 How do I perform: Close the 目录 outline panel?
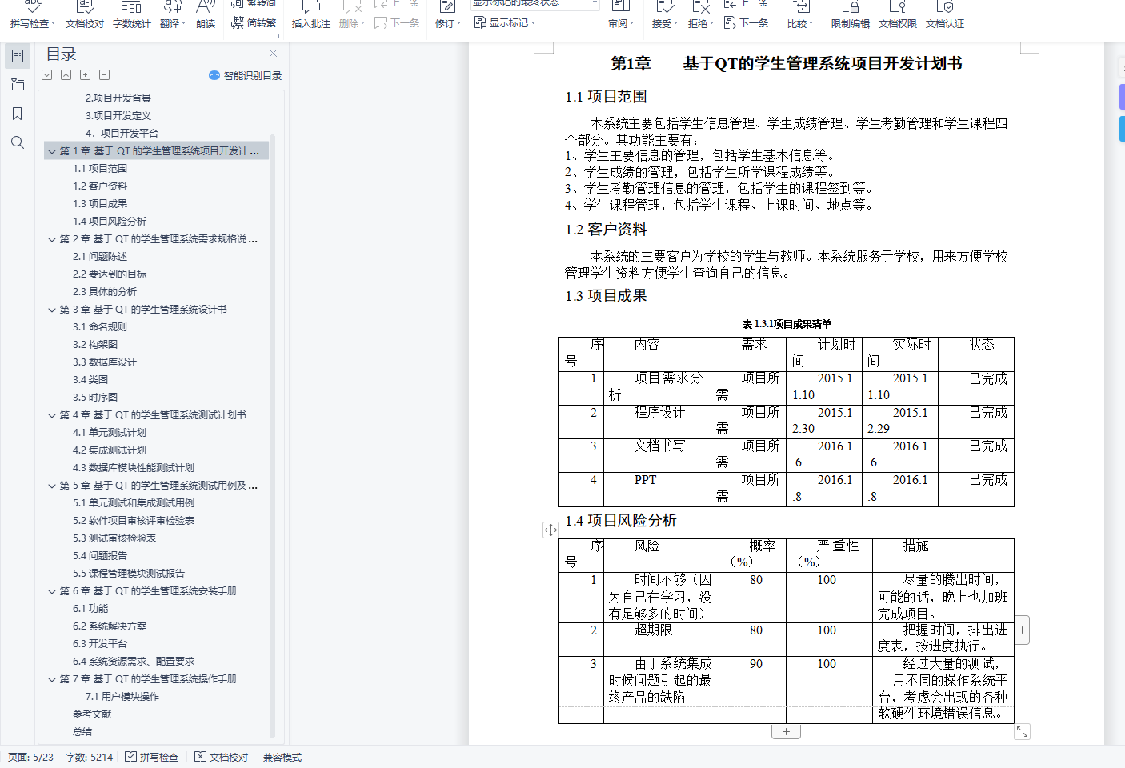(273, 54)
